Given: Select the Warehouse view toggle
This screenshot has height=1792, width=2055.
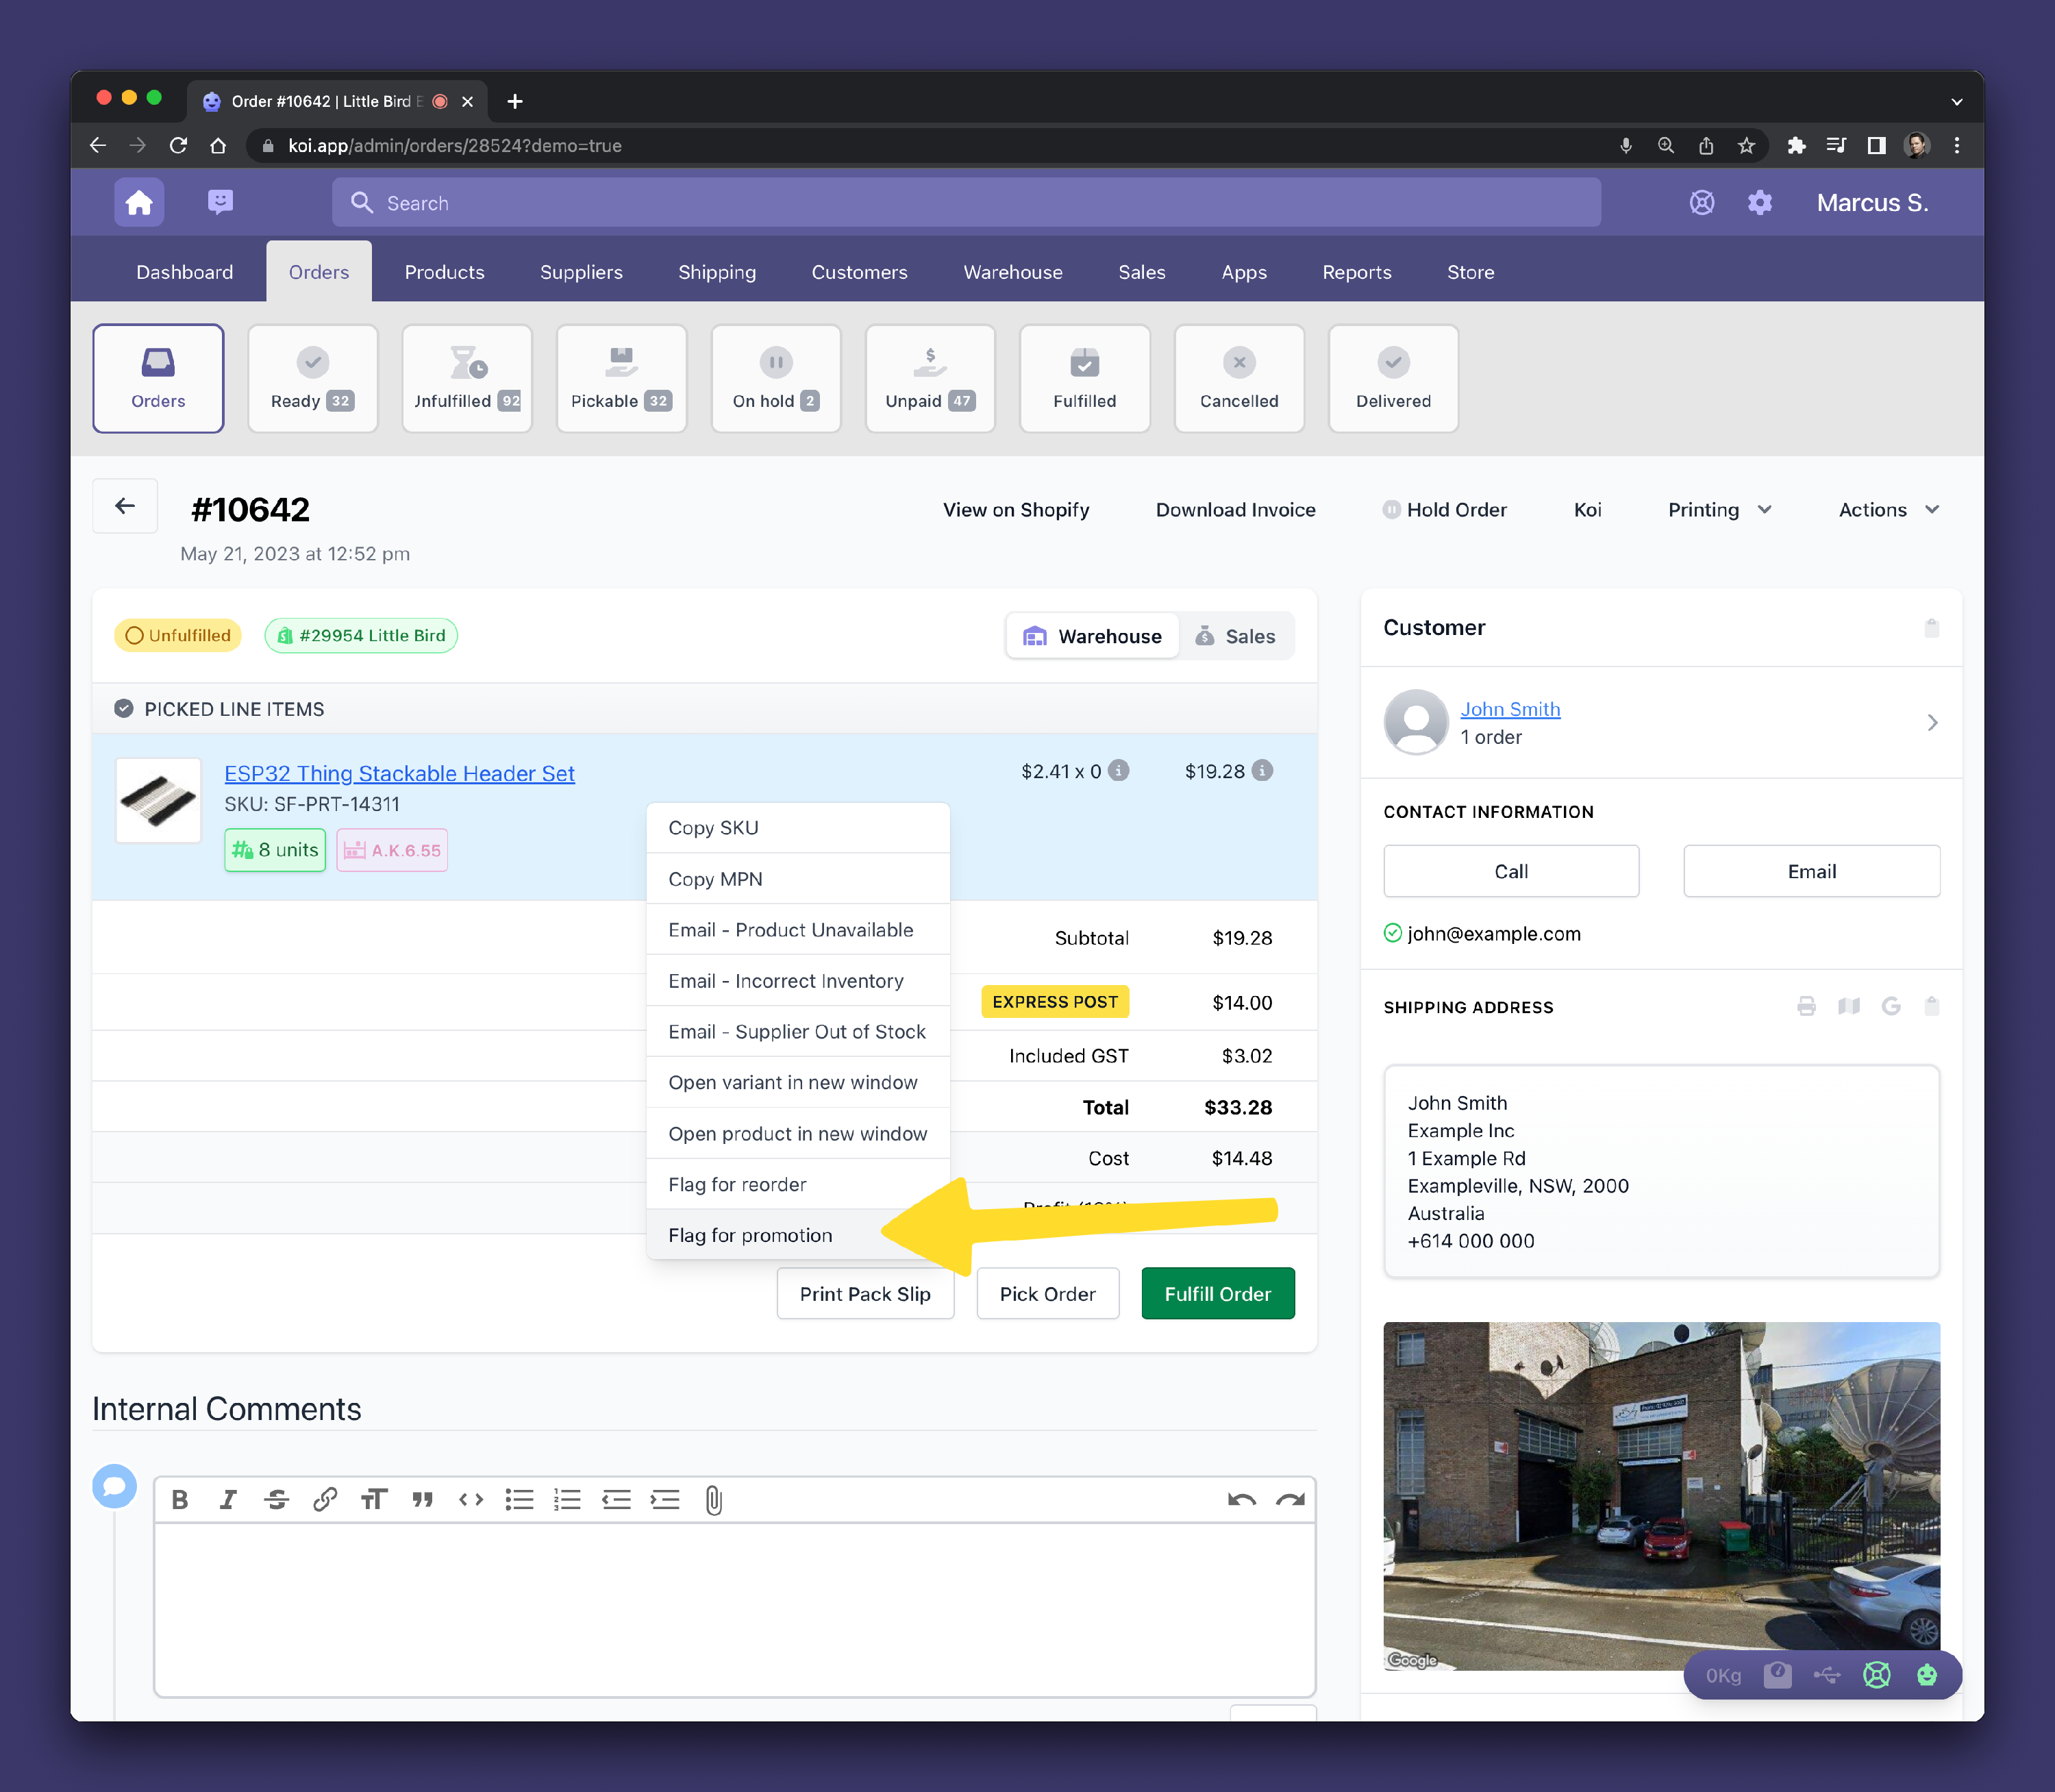Looking at the screenshot, I should click(1092, 636).
